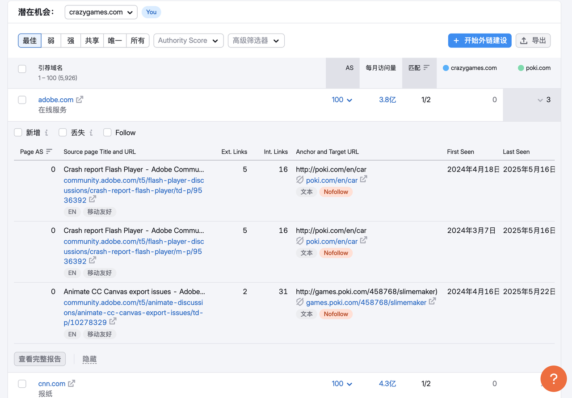The height and width of the screenshot is (398, 572).
Task: Enable the 新增 checkbox
Action: 18,132
